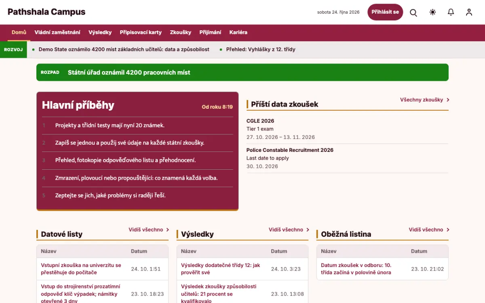Toggle the light/dark theme sun icon

point(432,12)
